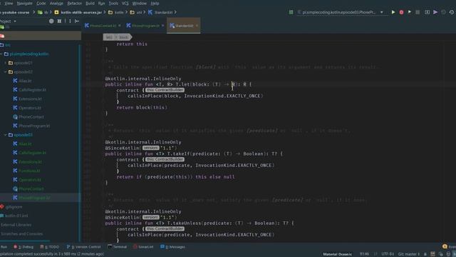
Task: Open the Debug tool window
Action: click(x=24, y=247)
